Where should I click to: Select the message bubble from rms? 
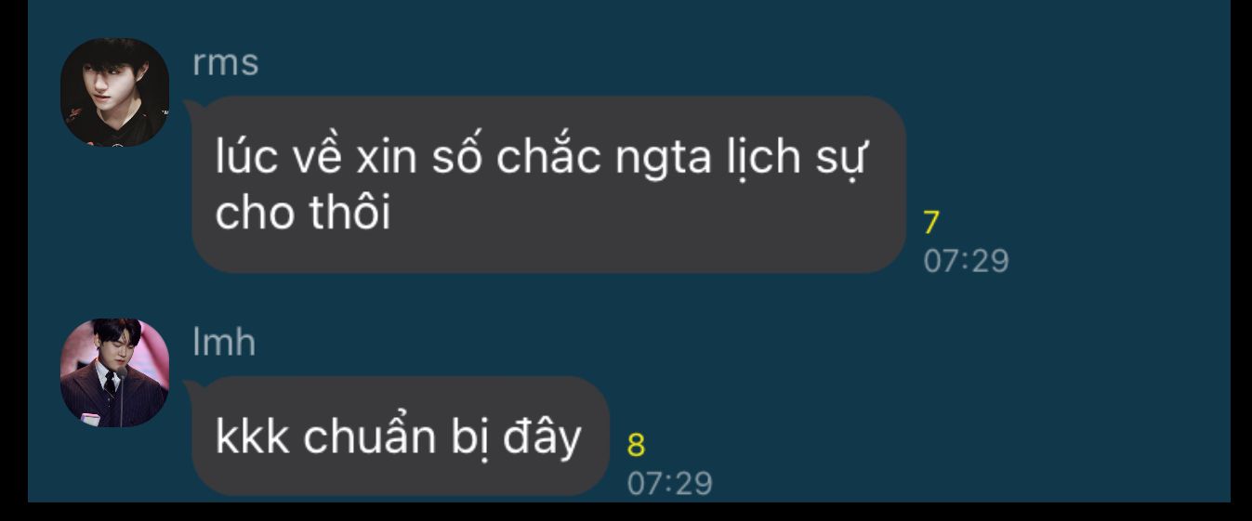click(x=548, y=184)
